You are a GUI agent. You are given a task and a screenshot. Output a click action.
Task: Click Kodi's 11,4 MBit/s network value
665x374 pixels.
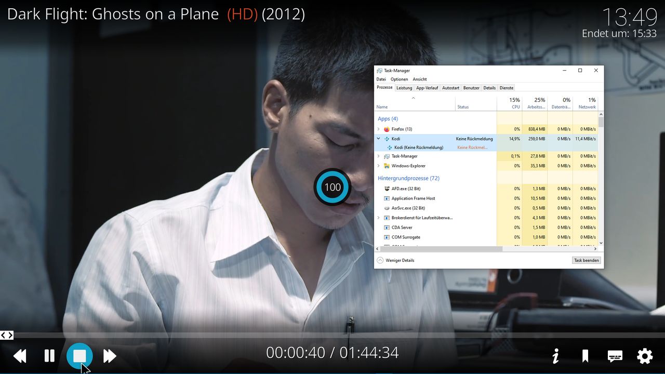(x=586, y=139)
